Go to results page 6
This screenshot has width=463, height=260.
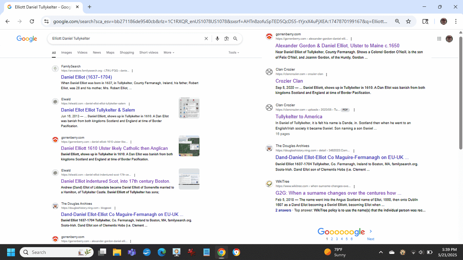[x=351, y=239]
